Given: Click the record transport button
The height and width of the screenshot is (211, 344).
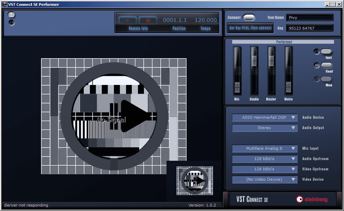Looking at the screenshot, I should click(148, 20).
